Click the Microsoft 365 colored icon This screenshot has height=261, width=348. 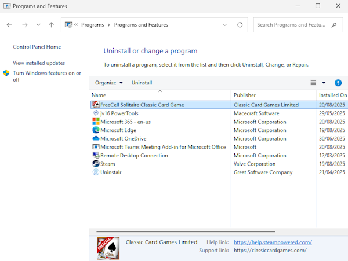96,122
